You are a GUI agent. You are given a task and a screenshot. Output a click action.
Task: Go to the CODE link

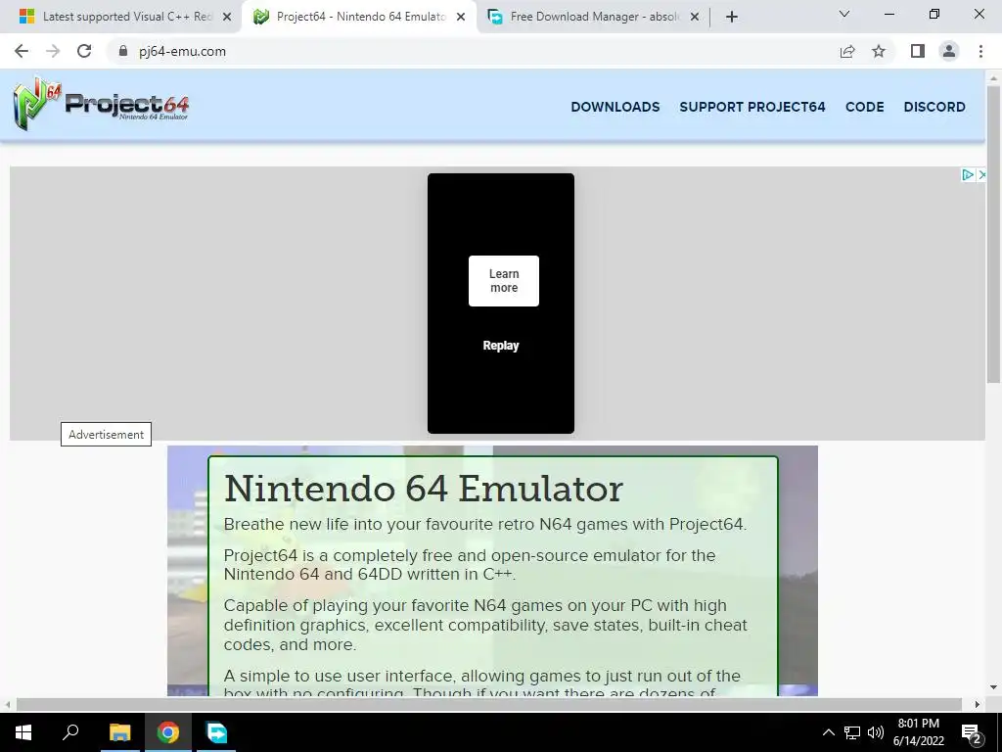point(865,107)
